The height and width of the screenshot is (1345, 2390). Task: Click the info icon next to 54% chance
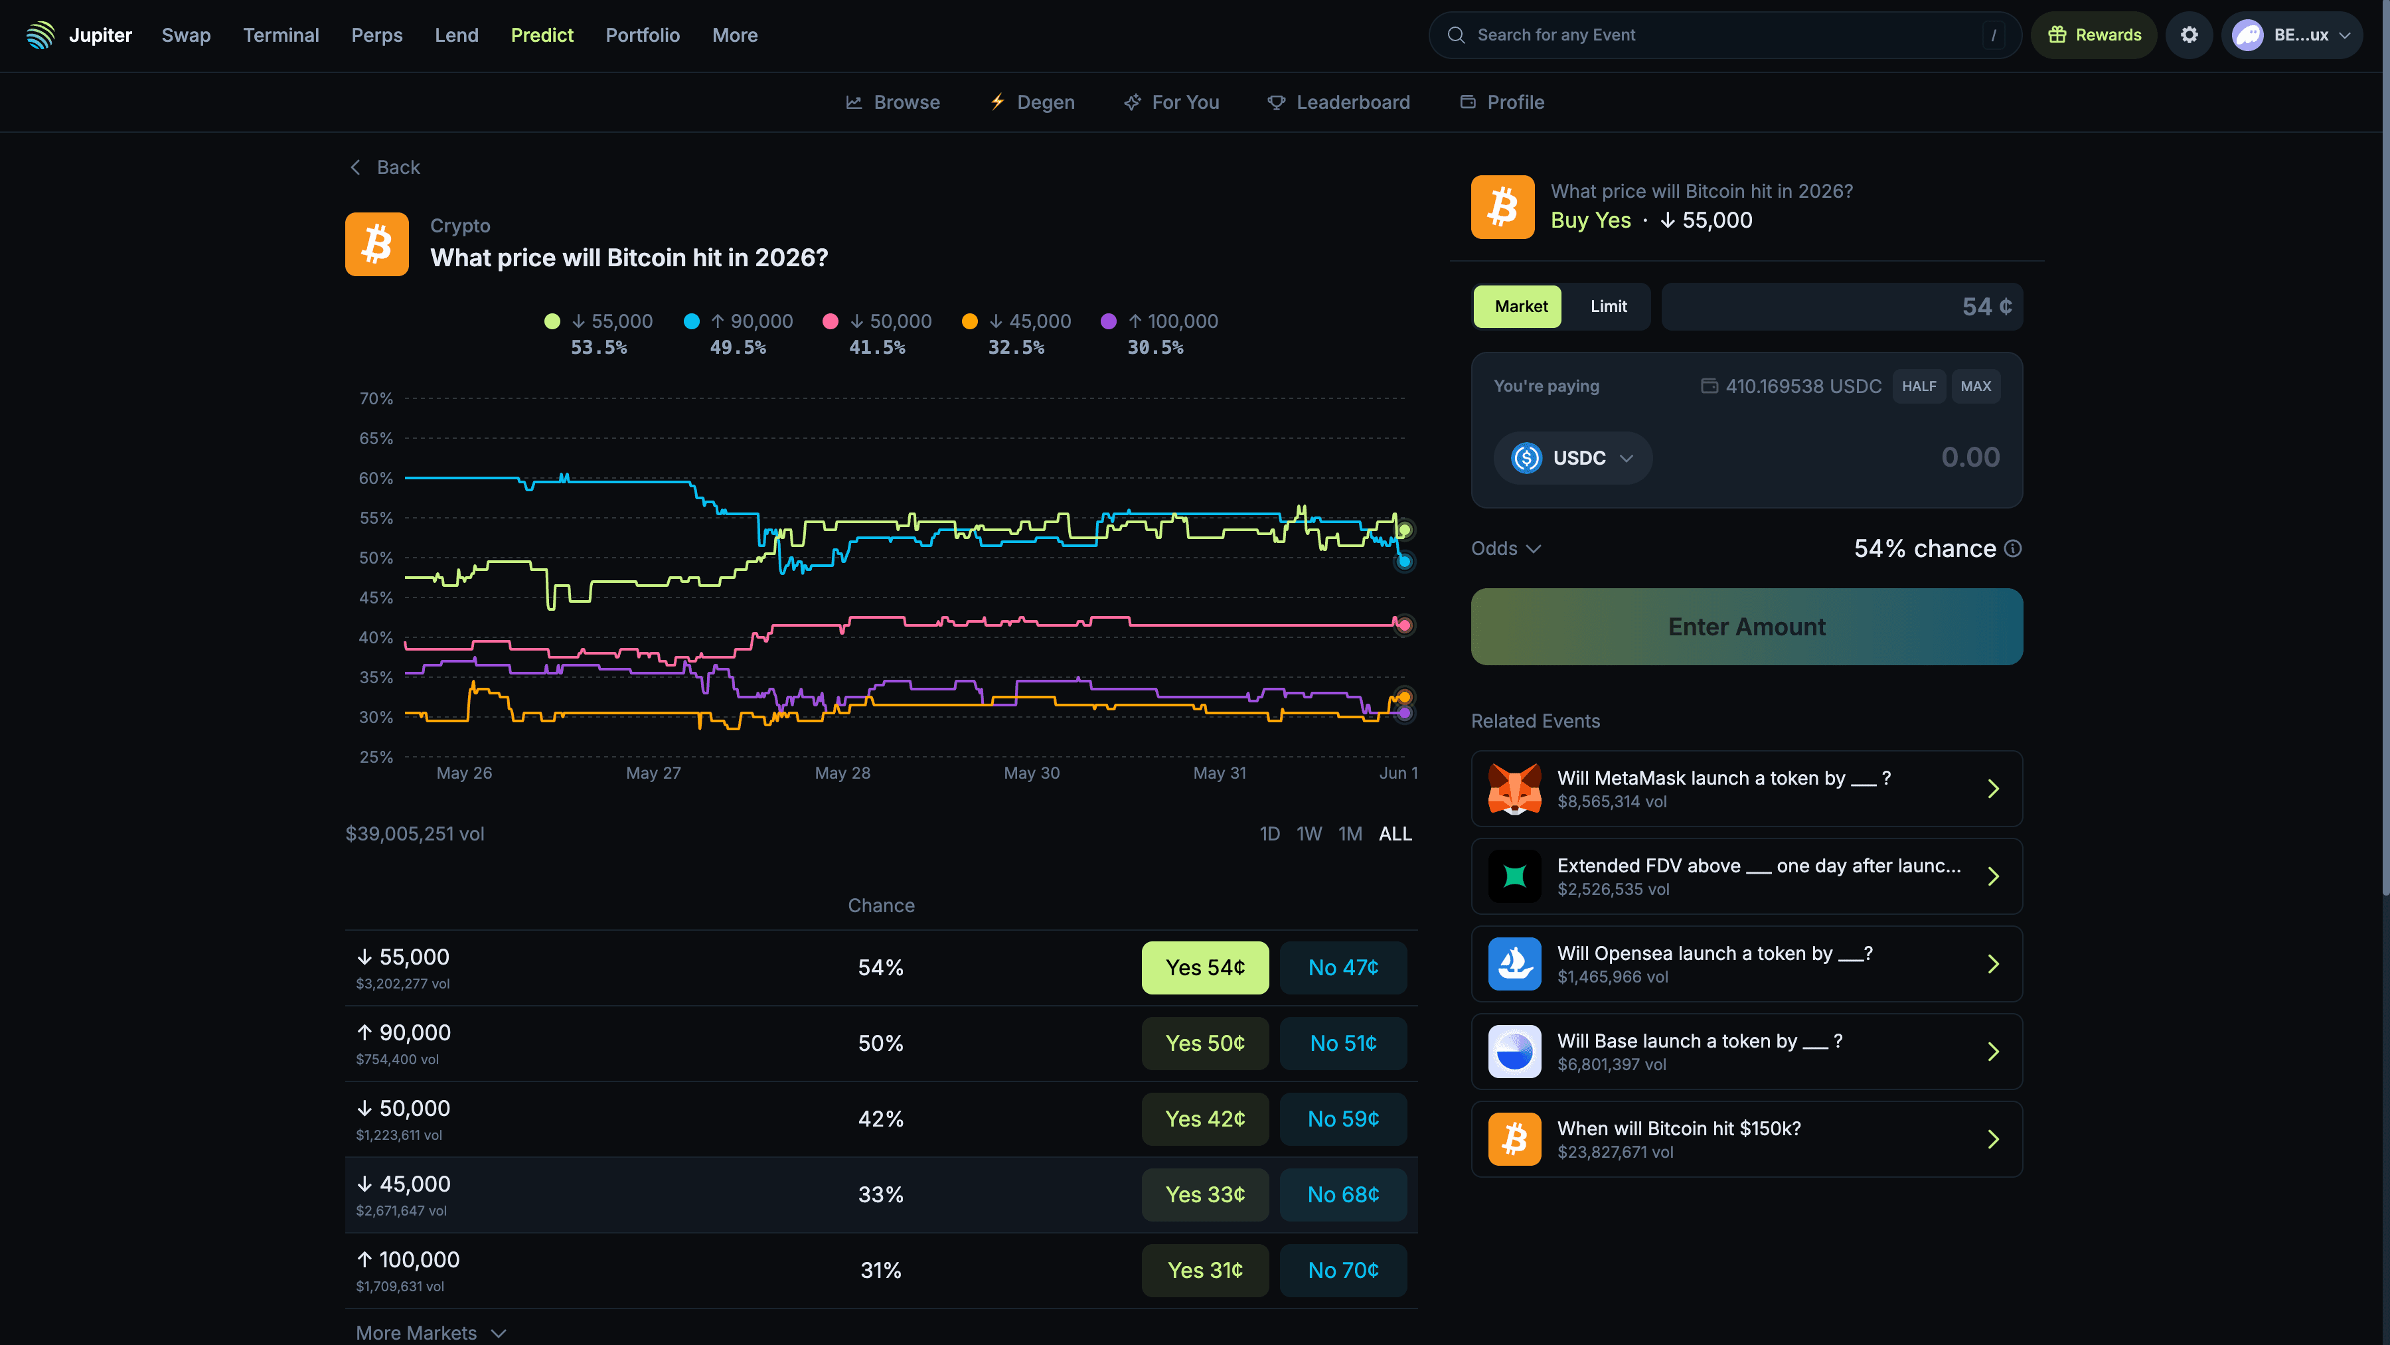[2012, 548]
